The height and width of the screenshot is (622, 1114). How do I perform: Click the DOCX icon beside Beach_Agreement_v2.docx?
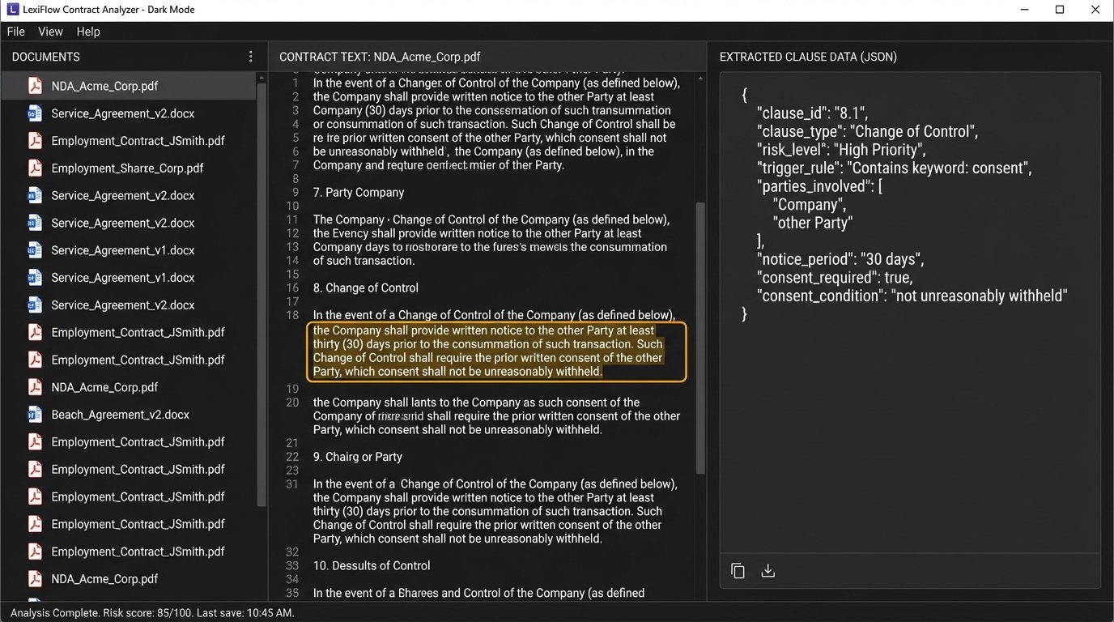pos(33,414)
